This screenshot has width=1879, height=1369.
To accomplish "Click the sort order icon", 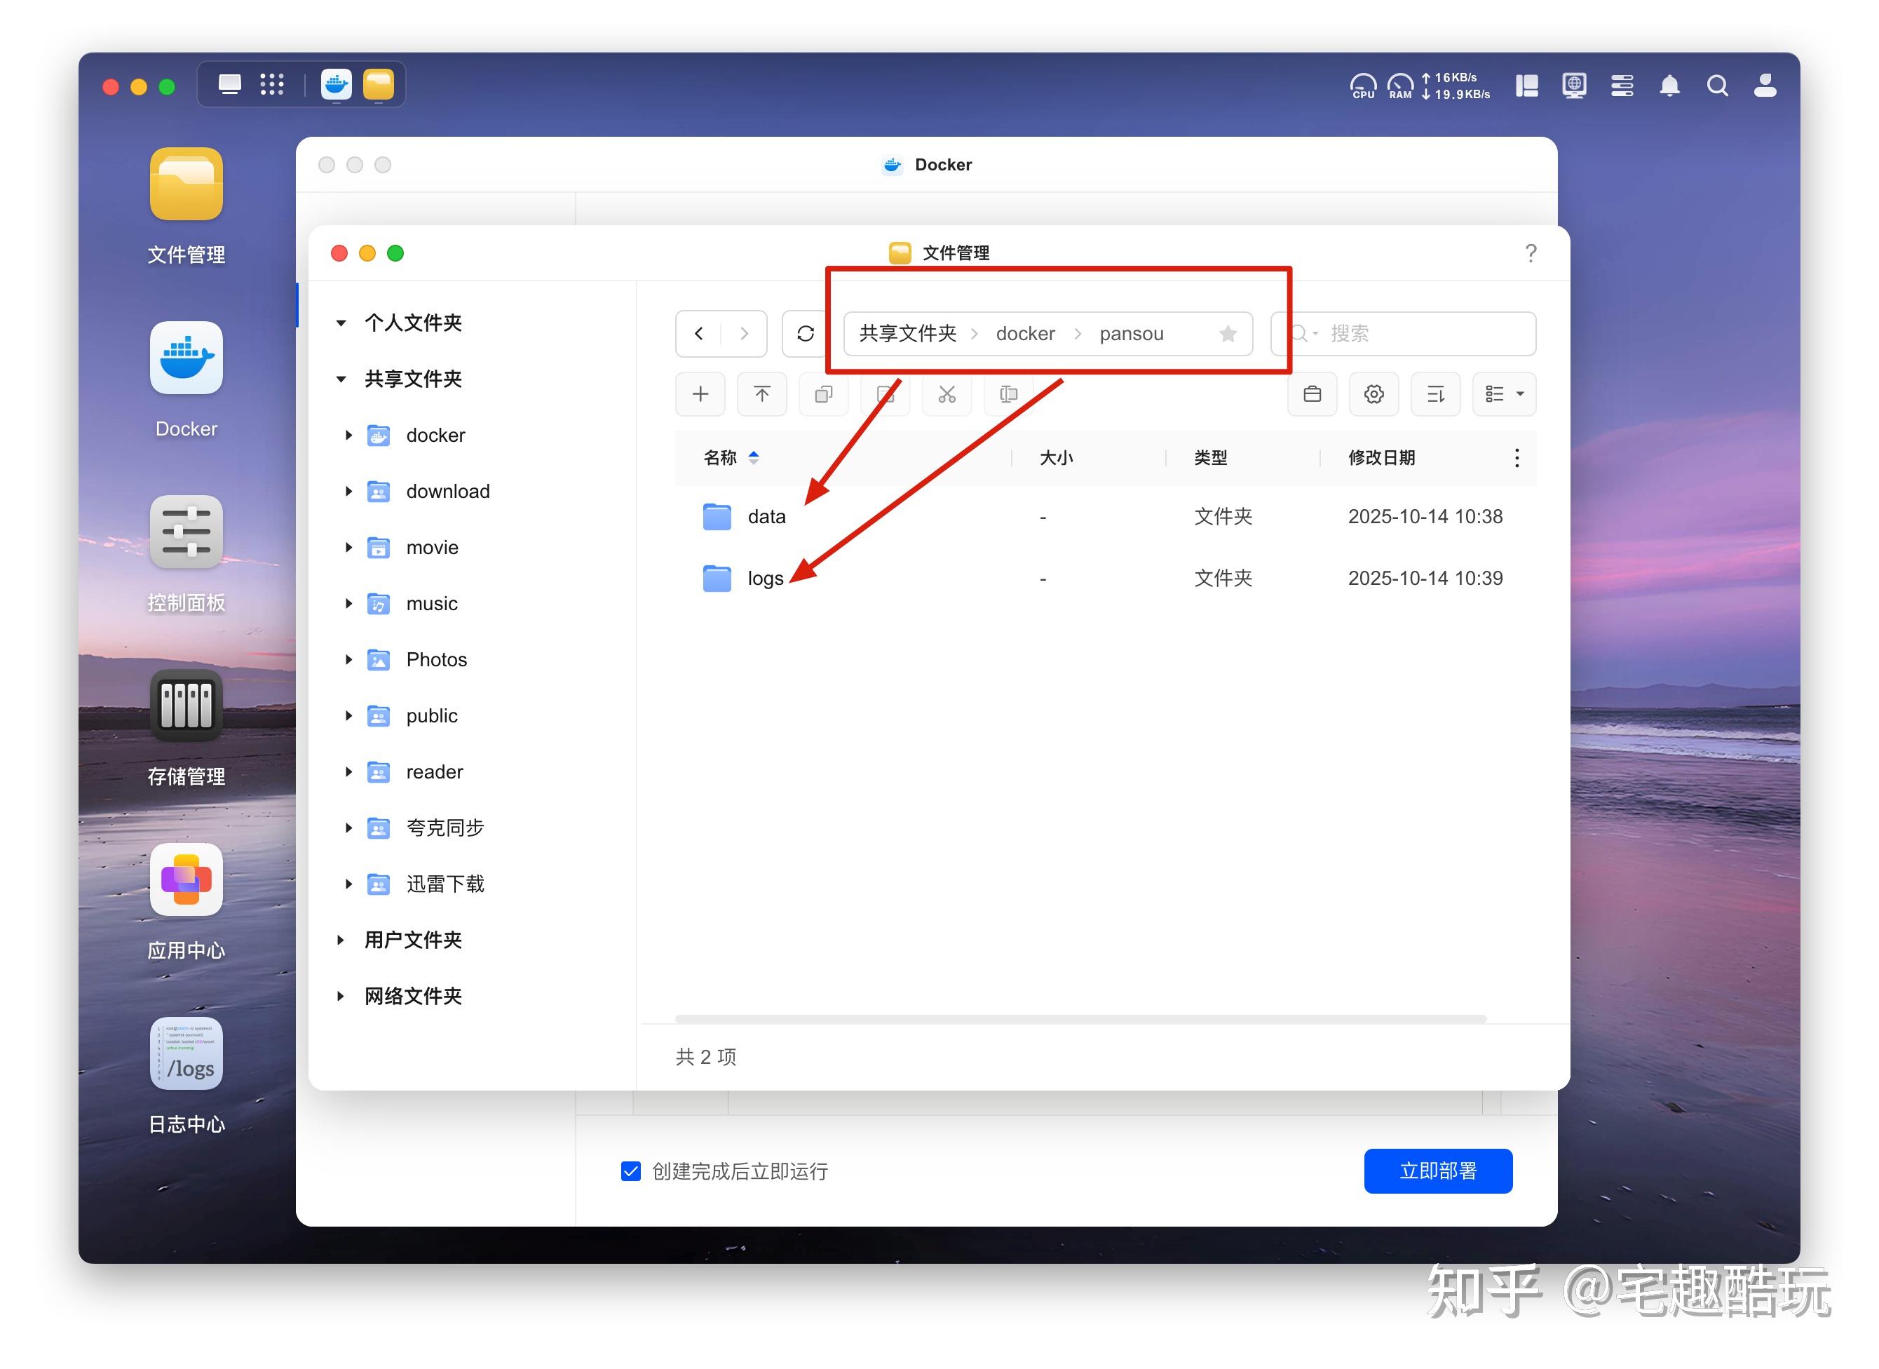I will coord(1435,394).
